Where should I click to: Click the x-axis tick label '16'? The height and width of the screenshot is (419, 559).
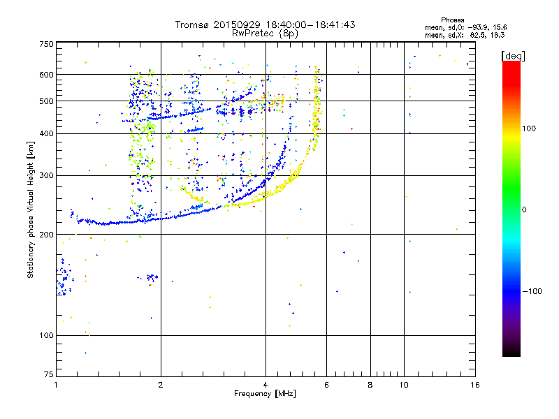coord(475,385)
